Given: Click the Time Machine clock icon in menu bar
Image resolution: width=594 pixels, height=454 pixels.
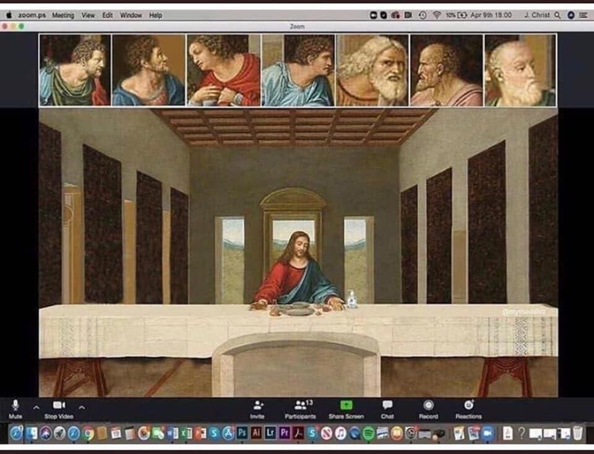Looking at the screenshot, I should (423, 15).
